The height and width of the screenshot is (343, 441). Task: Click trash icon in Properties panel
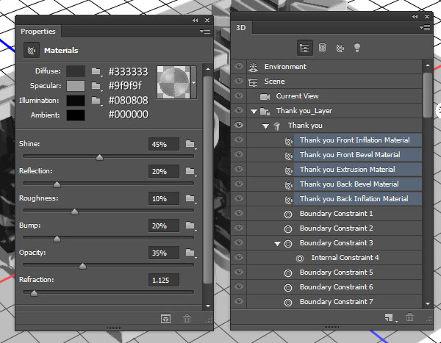pyautogui.click(x=187, y=319)
